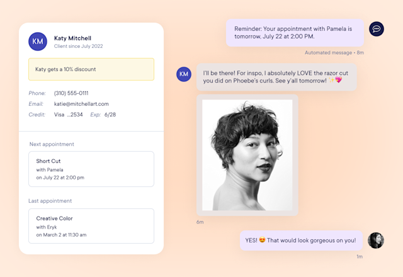
Task: Click 'on July 22 at 2:00 pm' text
Action: coord(60,178)
